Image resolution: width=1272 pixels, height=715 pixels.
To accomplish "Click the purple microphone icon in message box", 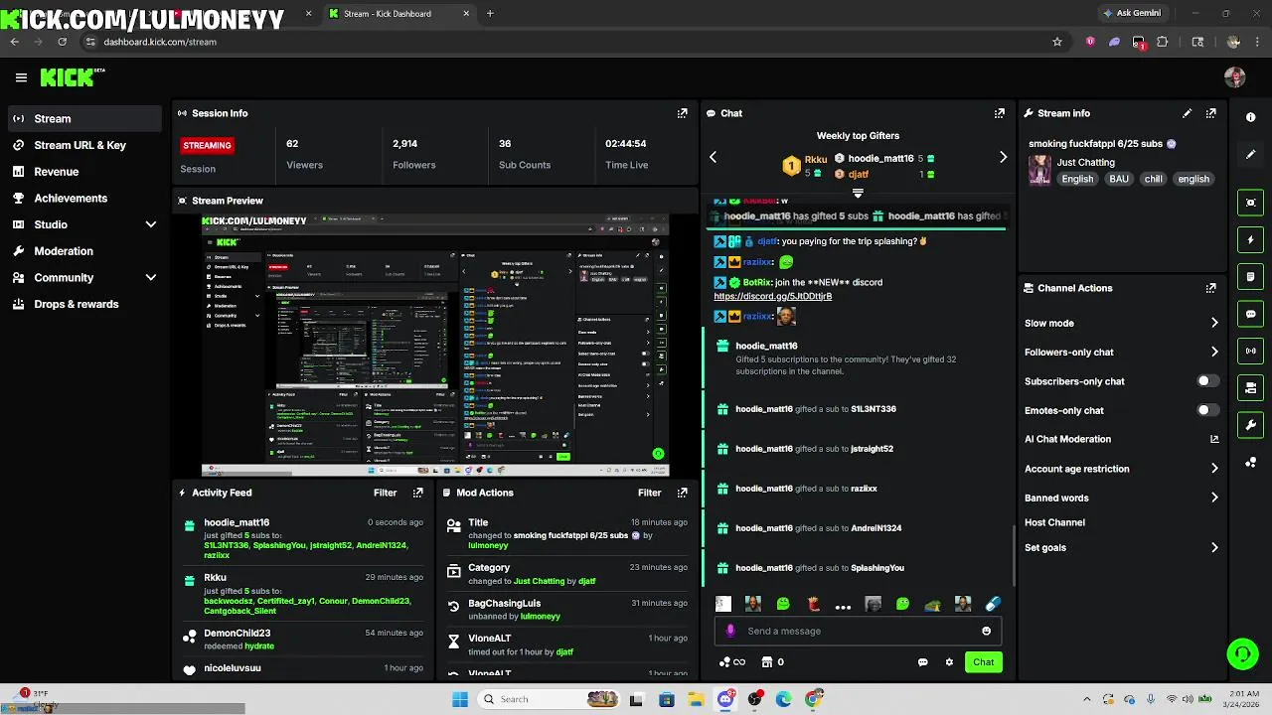I will (x=730, y=631).
